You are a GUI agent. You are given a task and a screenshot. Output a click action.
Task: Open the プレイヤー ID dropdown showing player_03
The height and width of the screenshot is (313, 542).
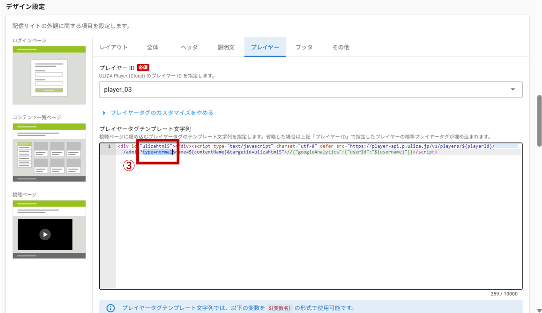(311, 90)
